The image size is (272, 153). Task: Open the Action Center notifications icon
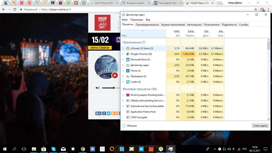[265, 149]
